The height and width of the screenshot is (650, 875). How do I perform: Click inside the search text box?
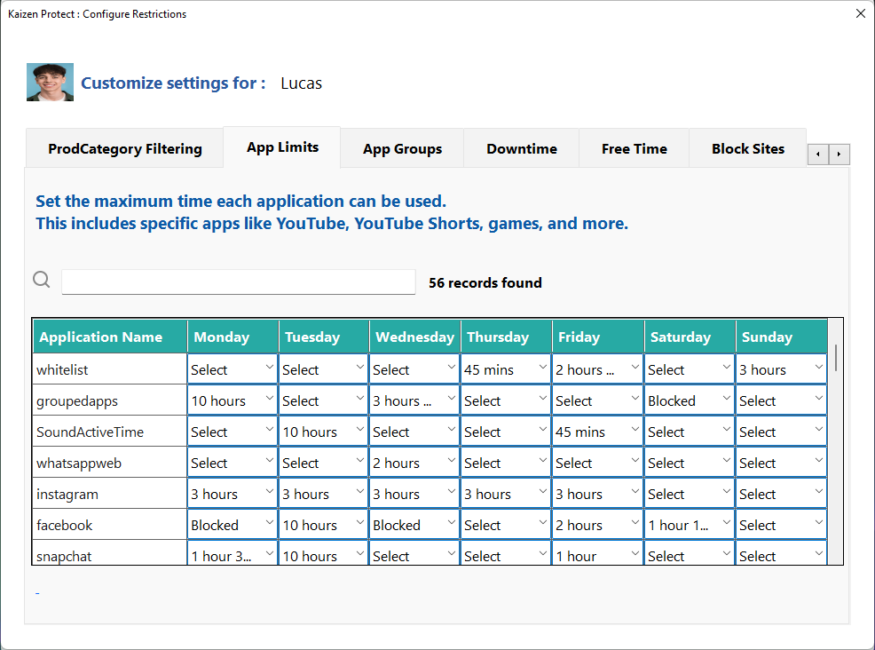(238, 281)
